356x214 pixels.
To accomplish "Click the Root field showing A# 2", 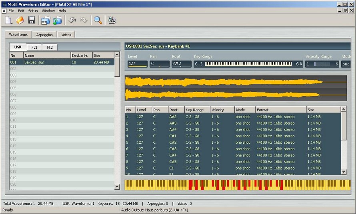I will pyautogui.click(x=182, y=64).
